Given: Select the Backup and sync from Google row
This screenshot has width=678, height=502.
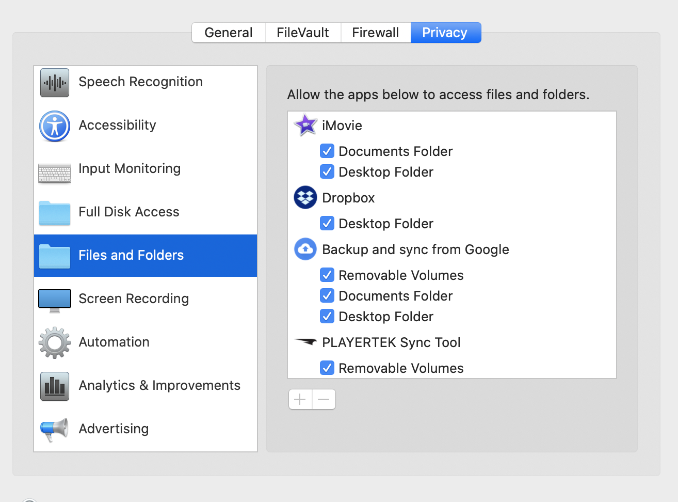Looking at the screenshot, I should coord(415,249).
